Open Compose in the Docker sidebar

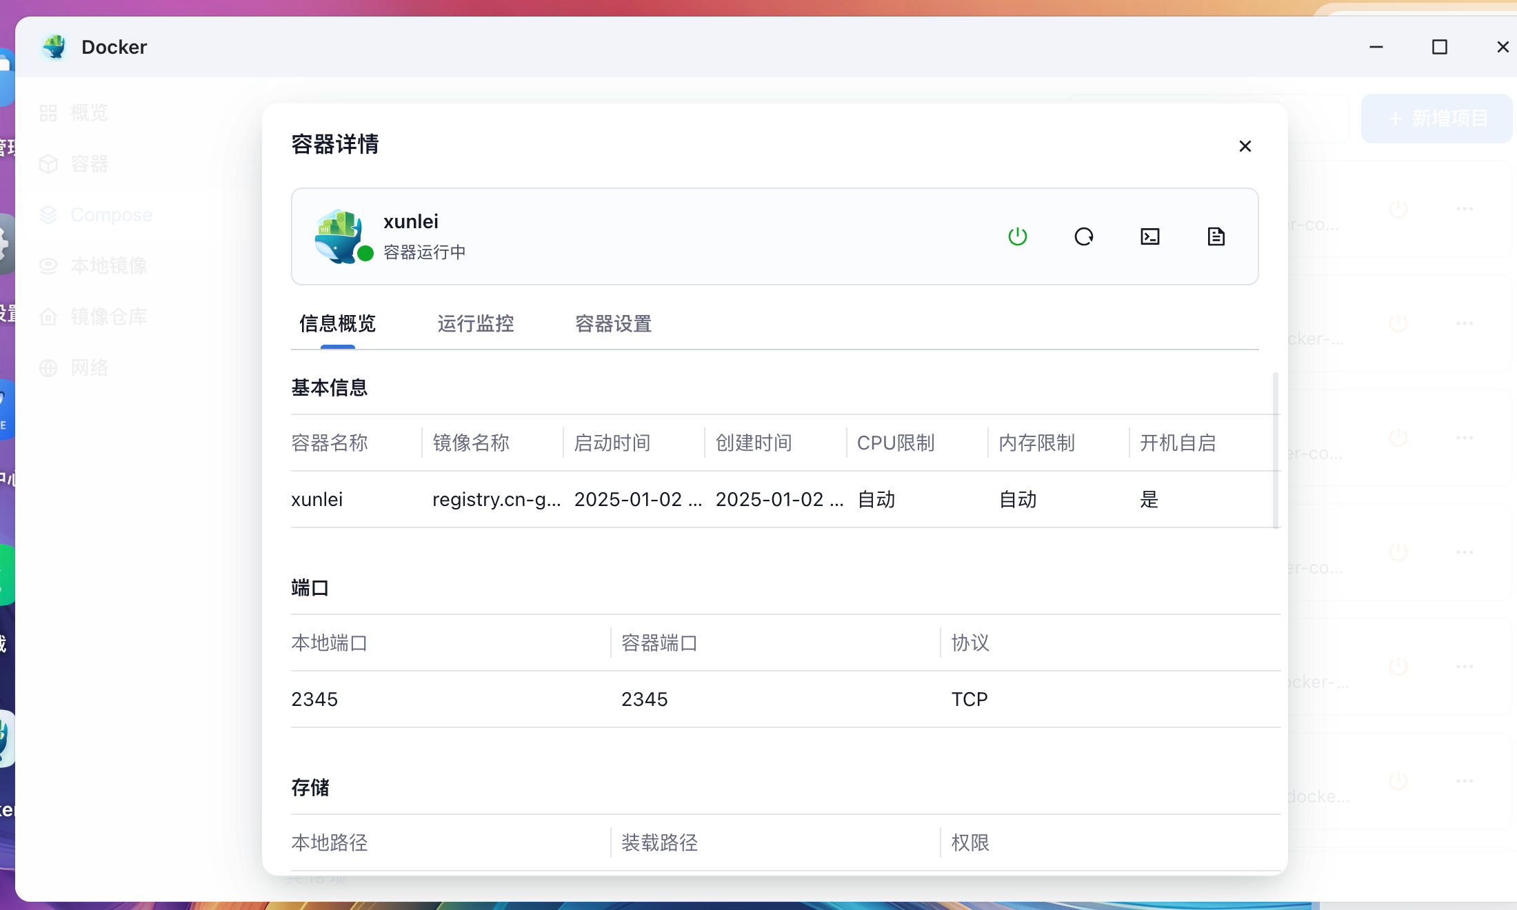(111, 214)
